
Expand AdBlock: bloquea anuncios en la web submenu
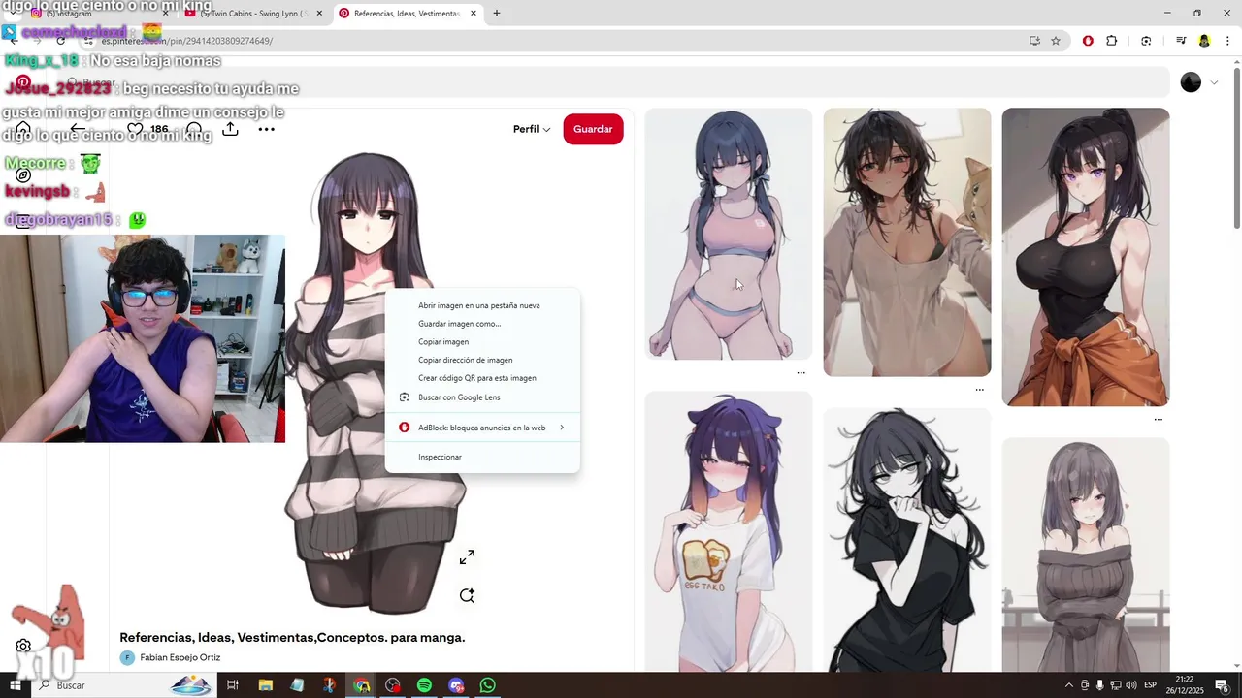482,428
